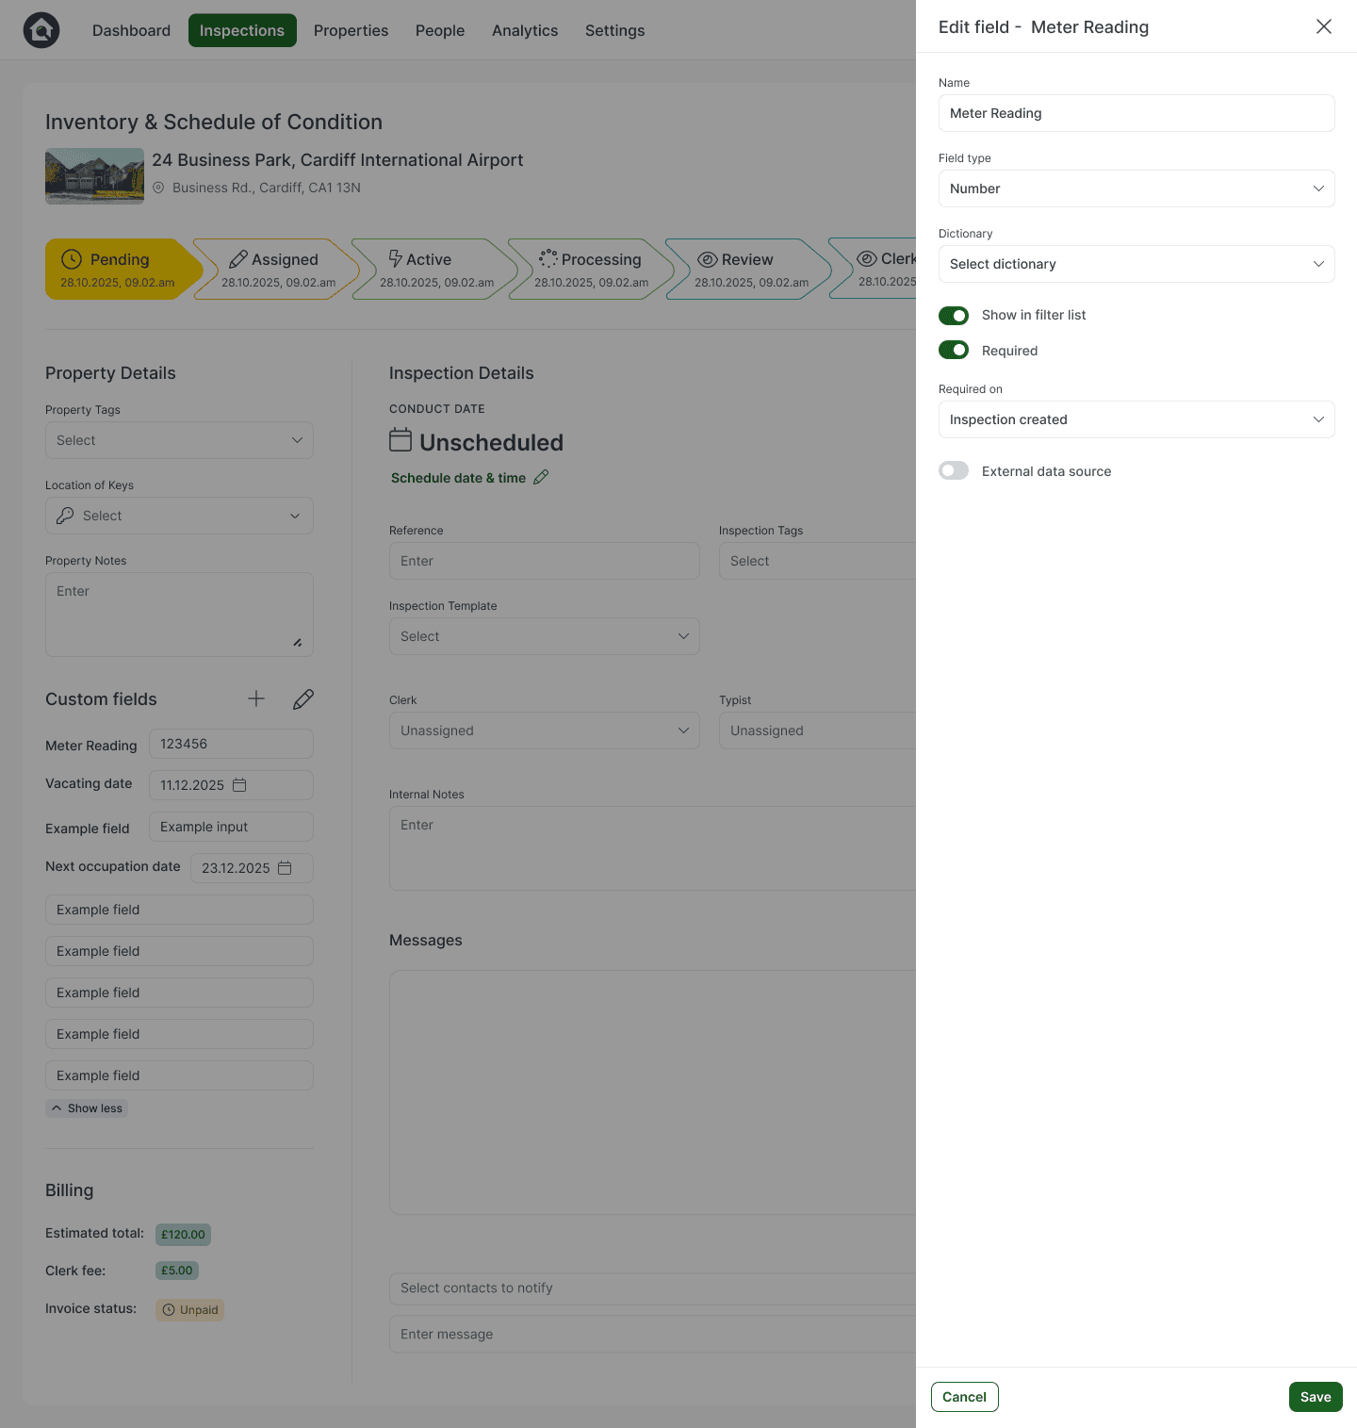1357x1428 pixels.
Task: Click the Reference input field
Action: (545, 561)
